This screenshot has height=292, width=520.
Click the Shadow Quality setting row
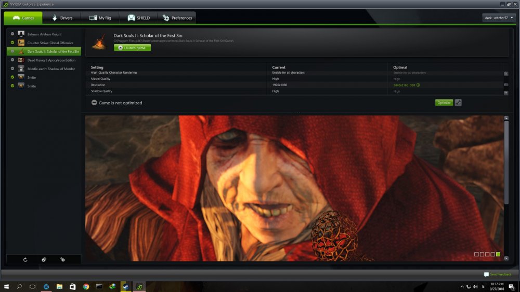point(294,91)
